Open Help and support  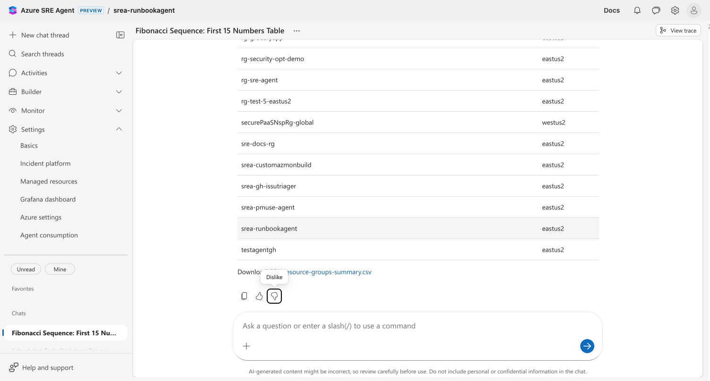48,367
